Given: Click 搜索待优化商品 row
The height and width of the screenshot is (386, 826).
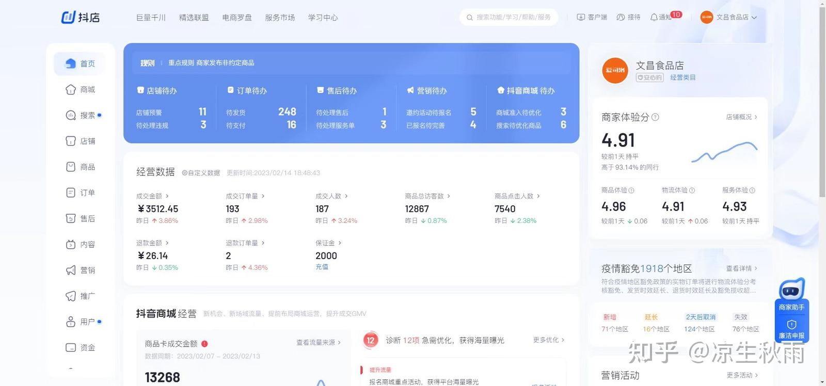Looking at the screenshot, I should click(531, 125).
